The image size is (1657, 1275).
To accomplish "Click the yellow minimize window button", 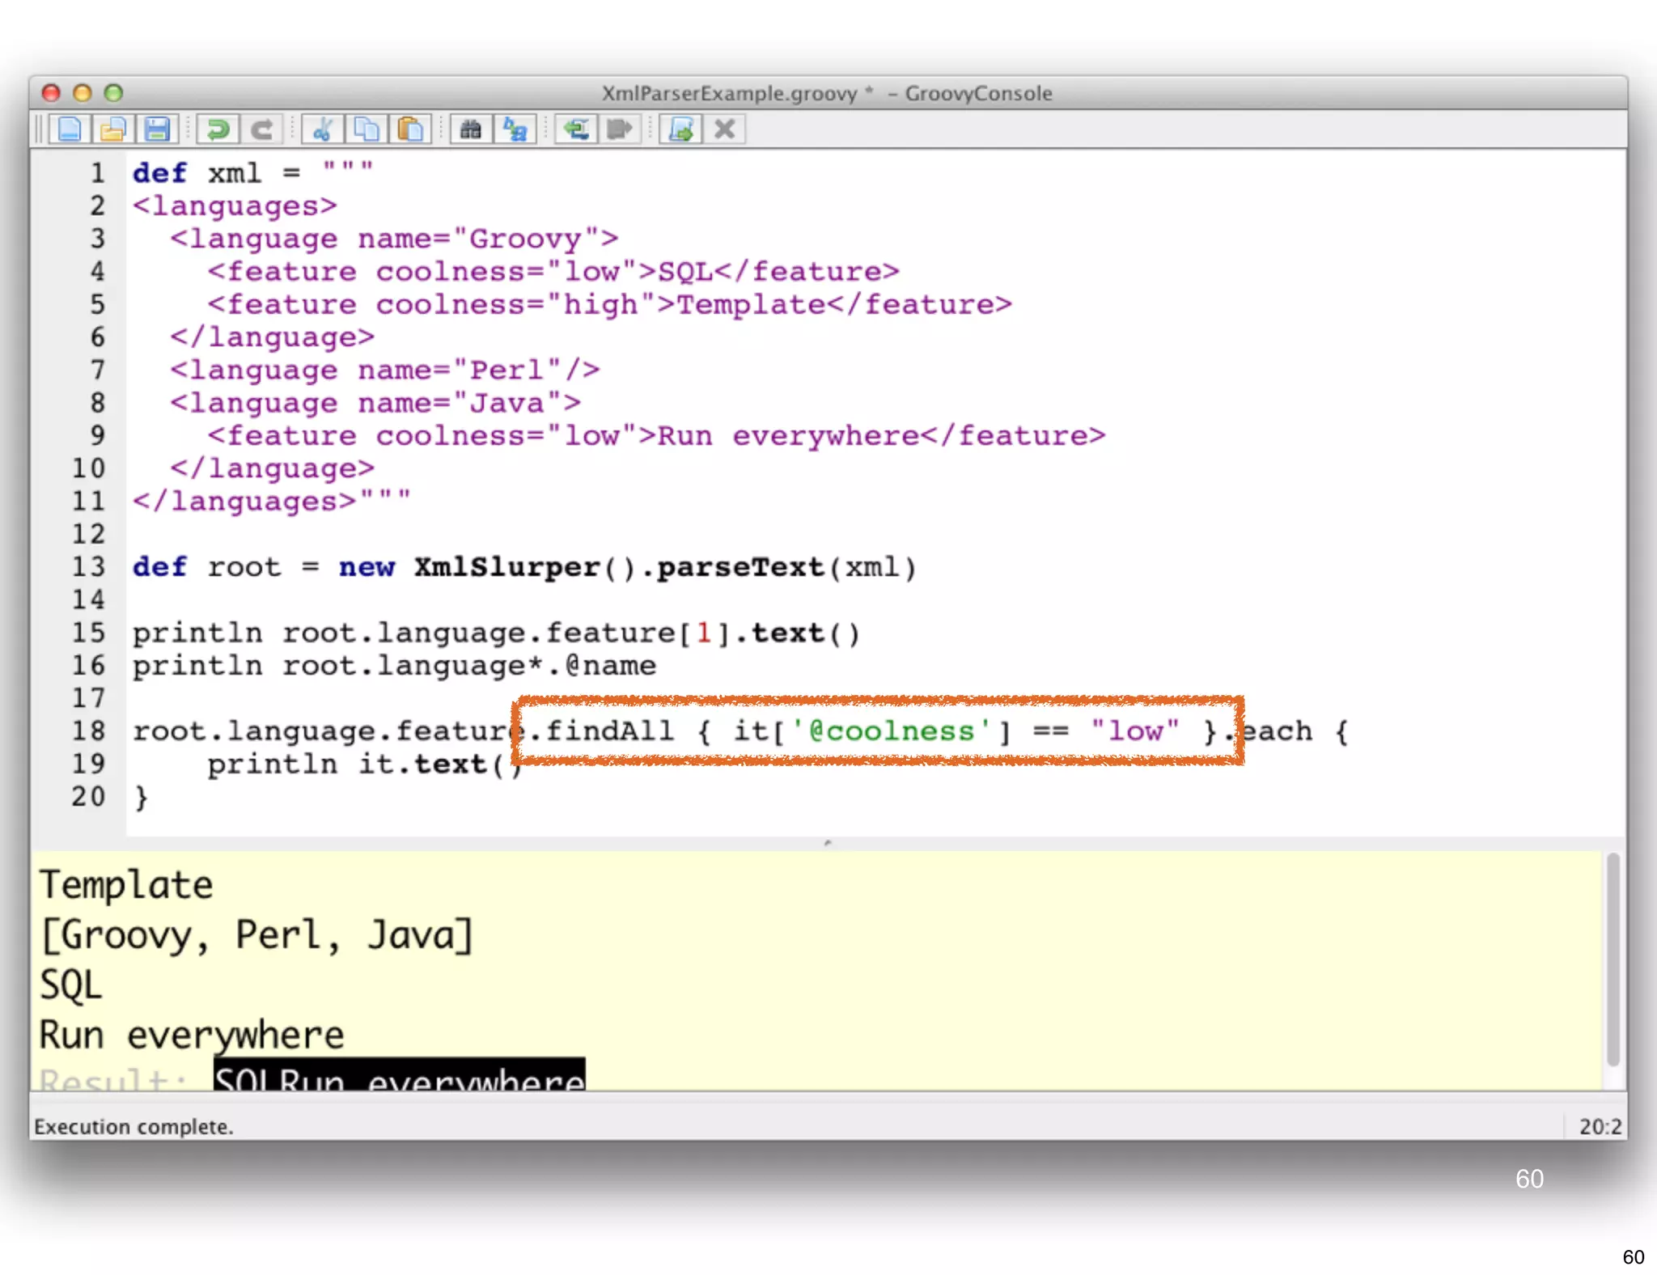I will (82, 93).
